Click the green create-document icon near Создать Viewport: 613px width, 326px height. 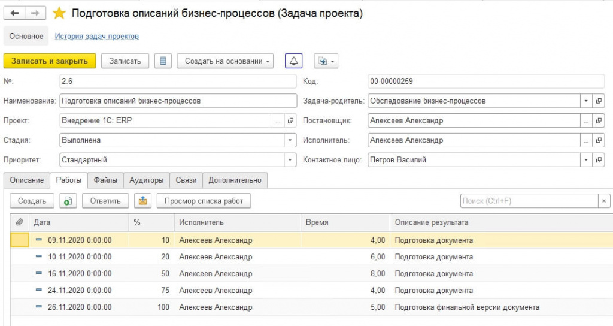click(x=68, y=201)
